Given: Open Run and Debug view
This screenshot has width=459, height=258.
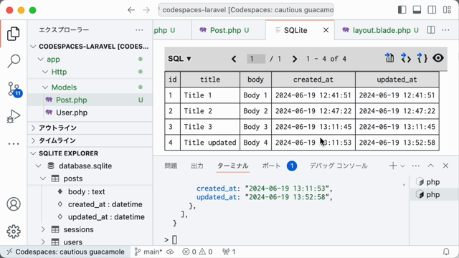Looking at the screenshot, I should coord(14,116).
